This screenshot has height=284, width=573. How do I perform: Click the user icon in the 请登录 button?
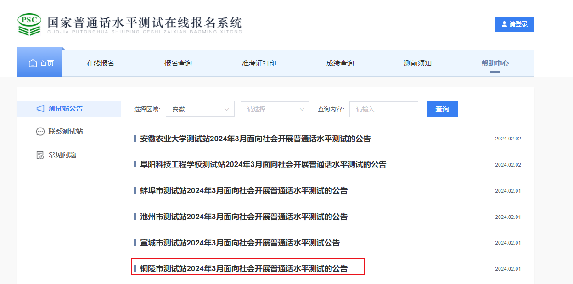point(504,24)
